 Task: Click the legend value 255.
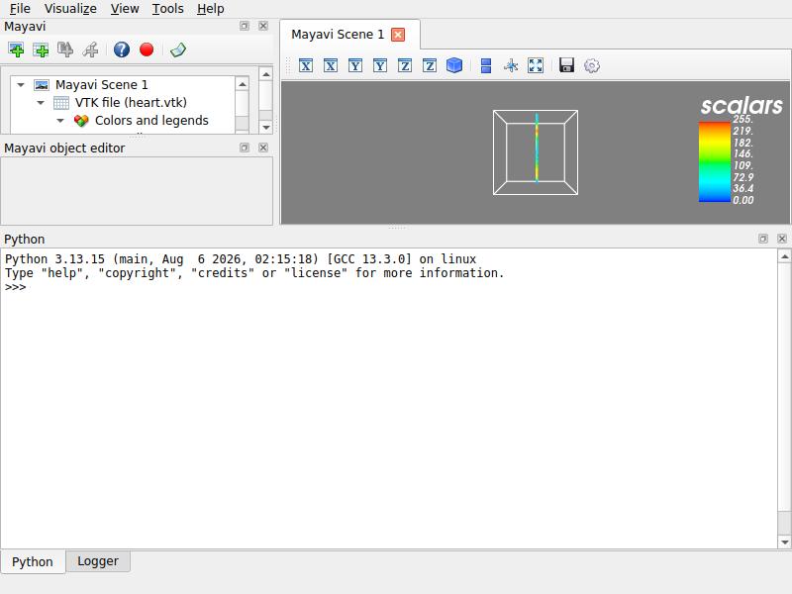click(742, 120)
